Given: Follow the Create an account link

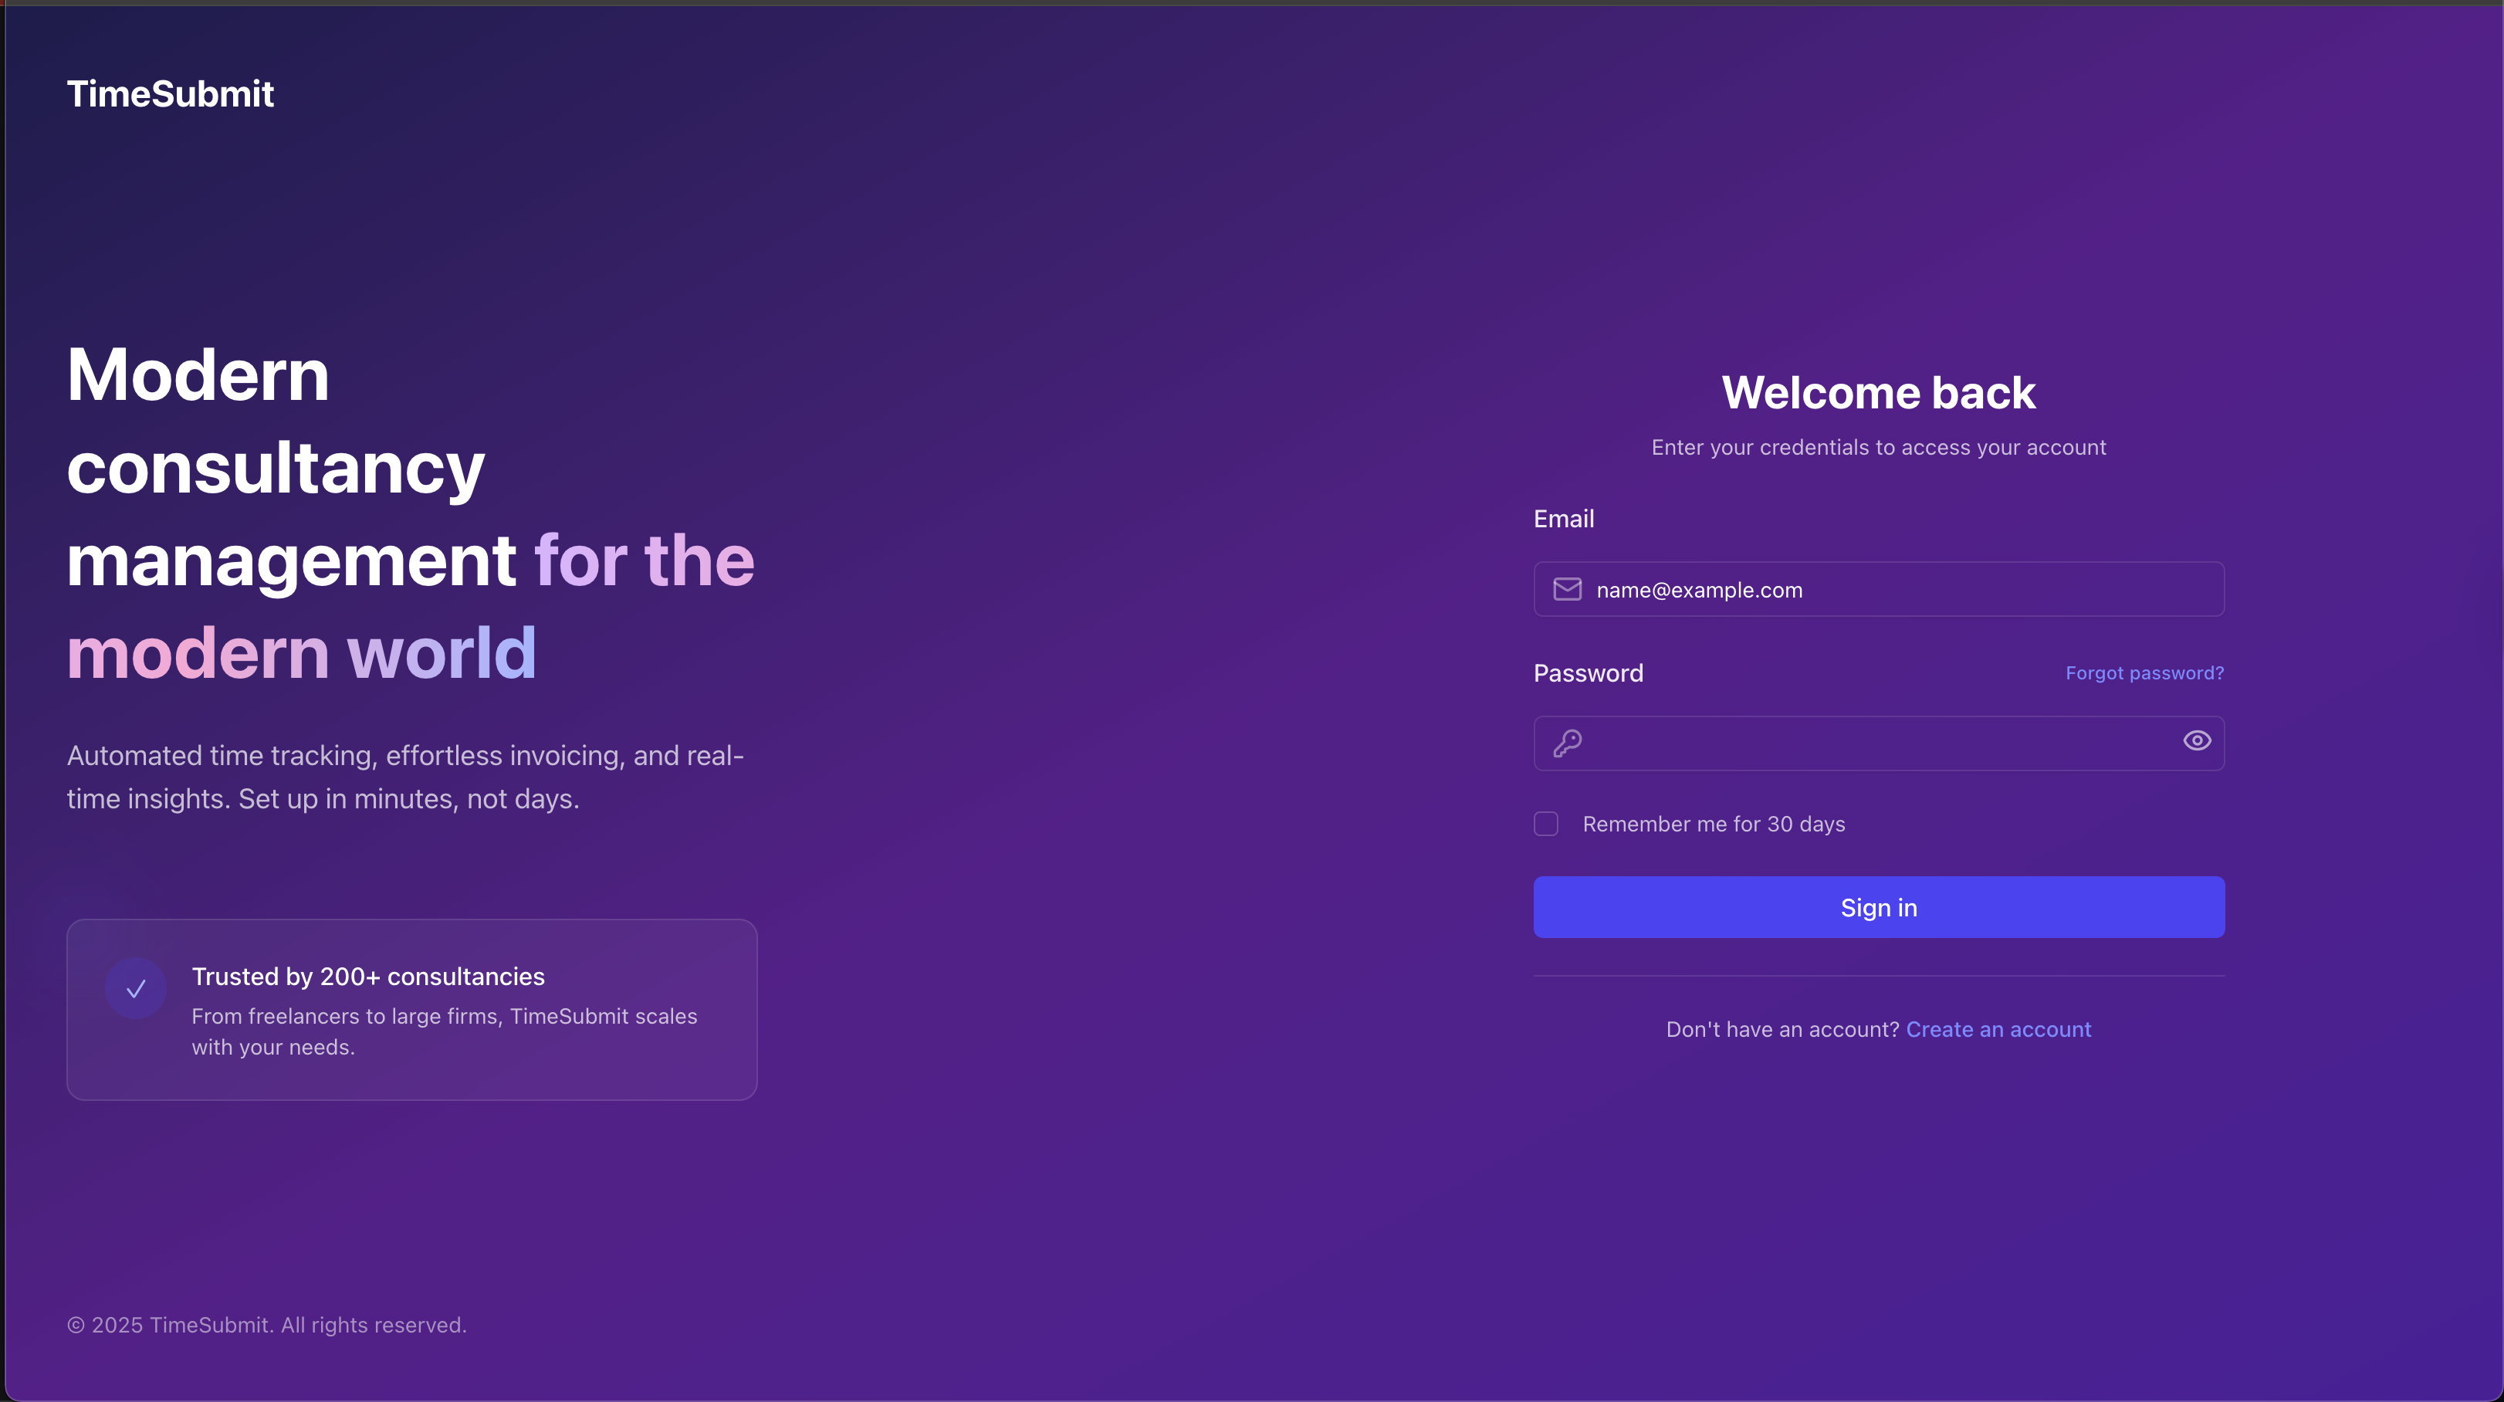Looking at the screenshot, I should point(1998,1028).
